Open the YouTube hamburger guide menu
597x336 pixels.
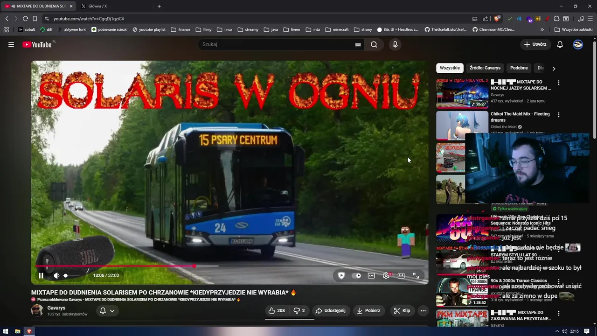(x=11, y=44)
